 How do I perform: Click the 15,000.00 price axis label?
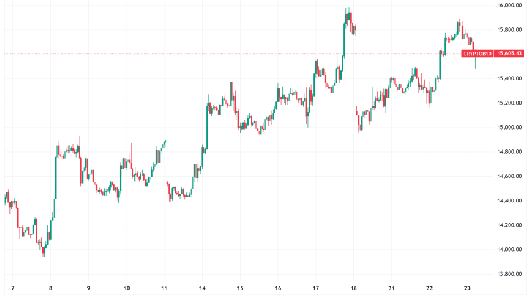(509, 128)
